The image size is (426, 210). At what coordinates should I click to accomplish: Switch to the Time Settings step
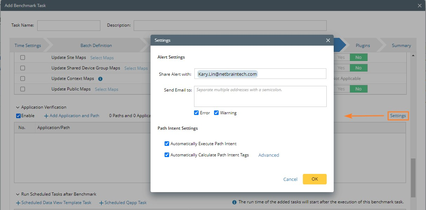[x=28, y=46]
